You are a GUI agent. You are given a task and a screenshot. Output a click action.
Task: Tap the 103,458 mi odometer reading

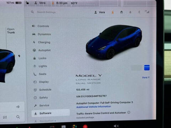coord(83,90)
